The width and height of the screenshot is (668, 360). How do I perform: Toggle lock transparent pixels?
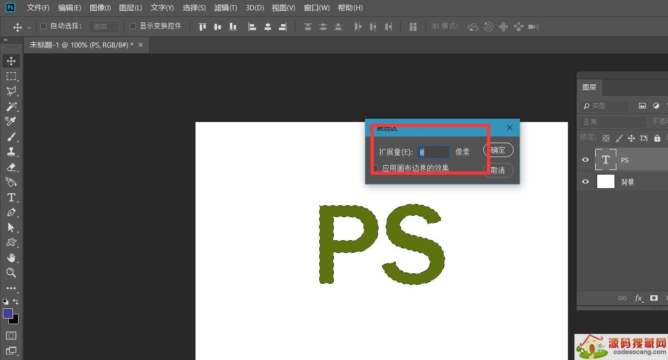pos(606,138)
